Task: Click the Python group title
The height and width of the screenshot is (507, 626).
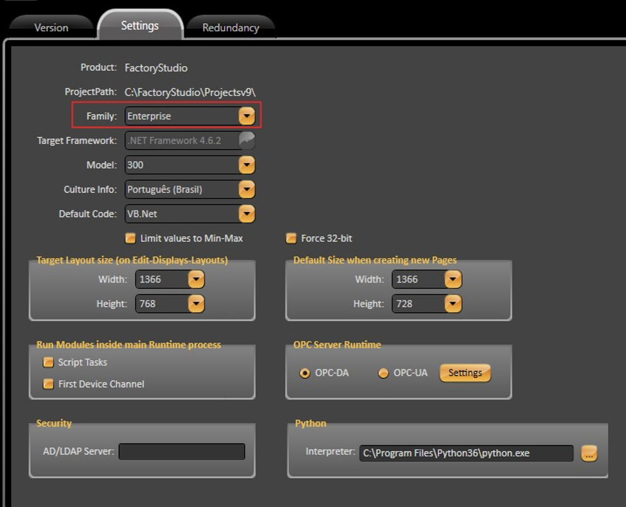Action: point(311,423)
